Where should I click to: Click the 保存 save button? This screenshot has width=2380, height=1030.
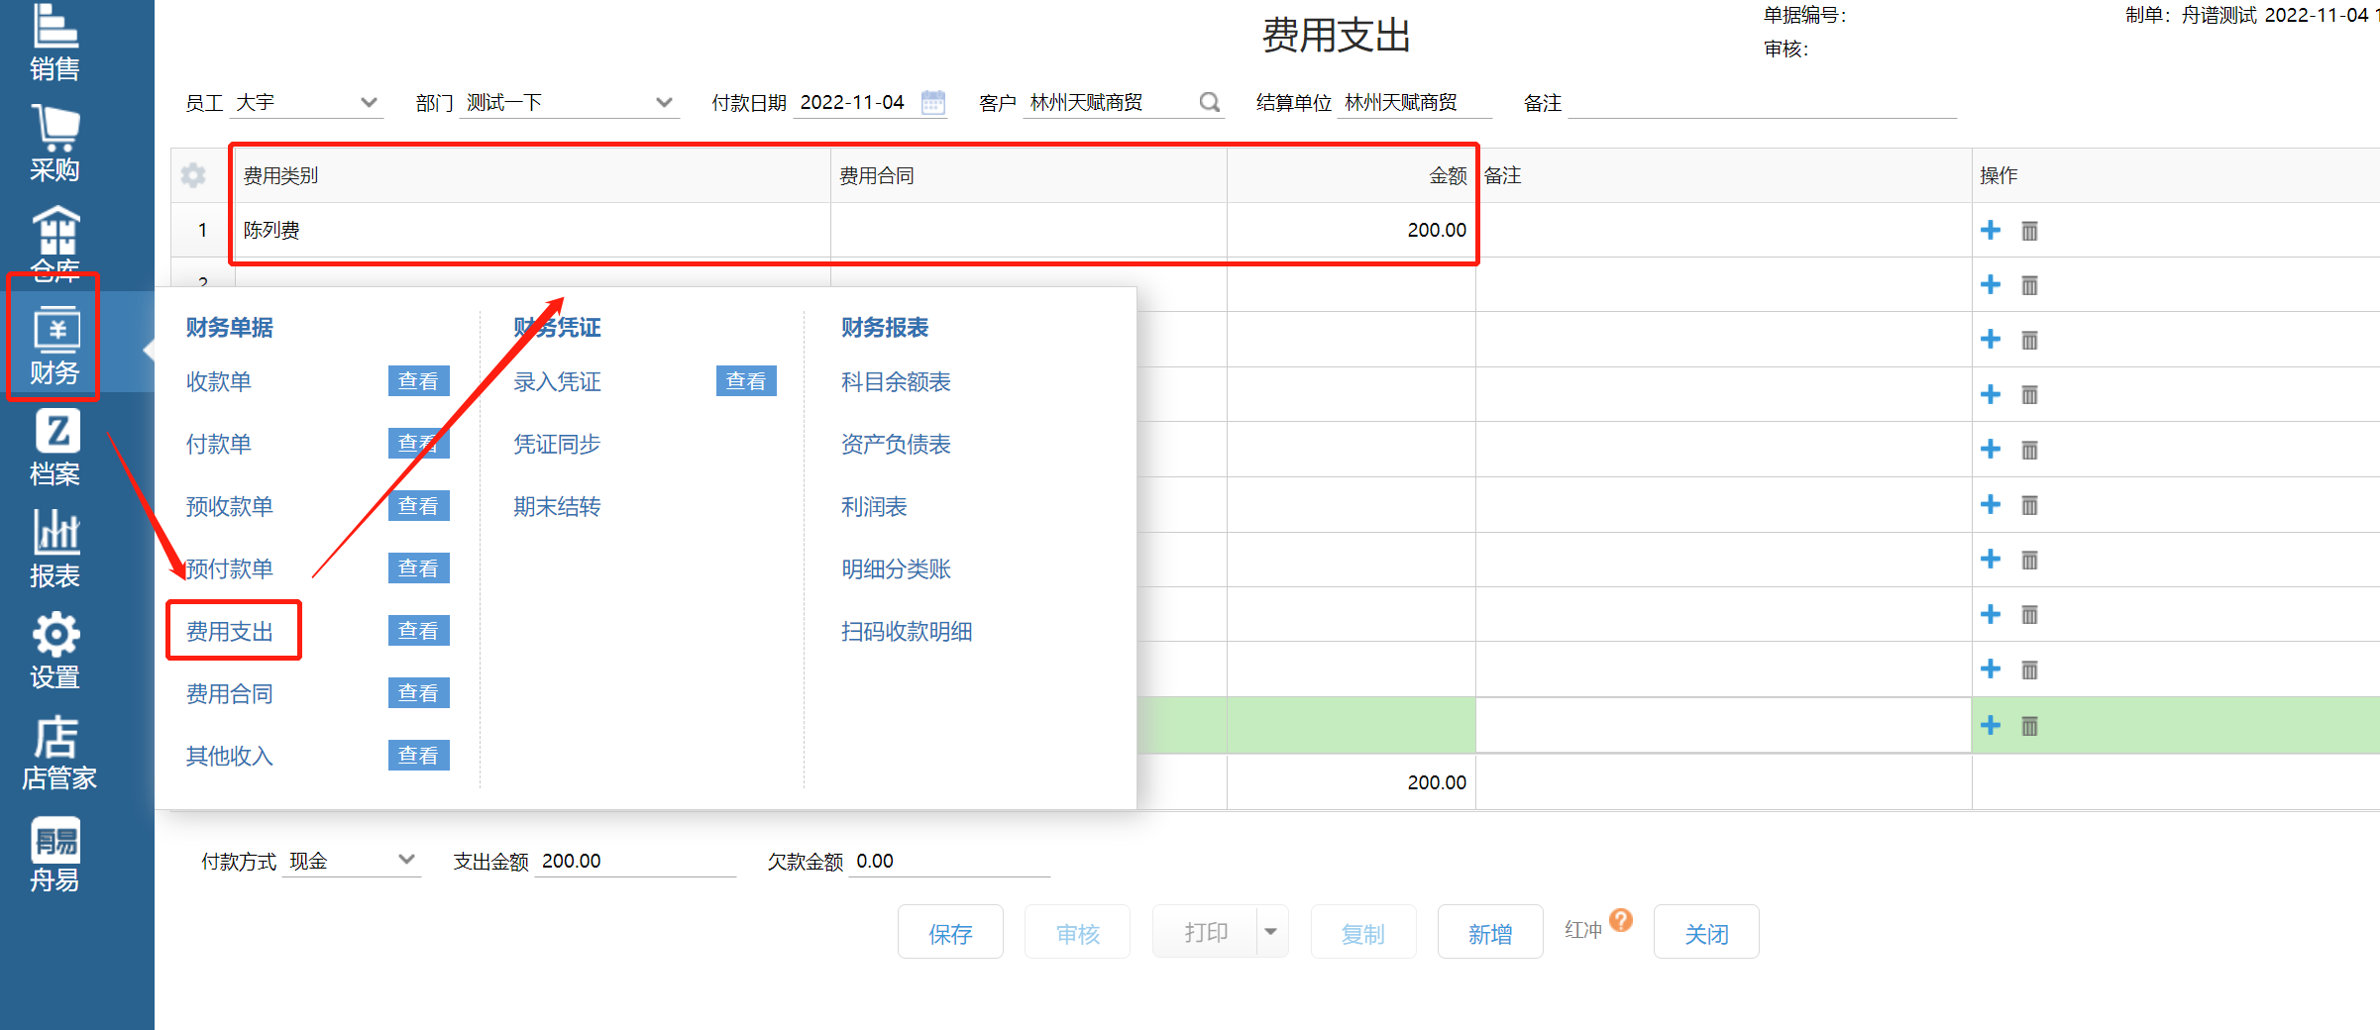click(950, 932)
